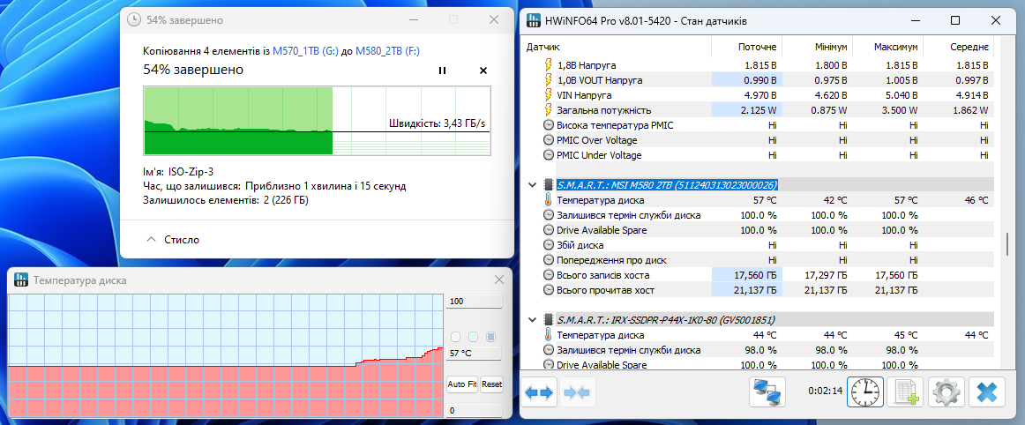Image resolution: width=1025 pixels, height=425 pixels.
Task: Click the thermometer icon of MSI M580 Температура диска
Action: [x=548, y=200]
